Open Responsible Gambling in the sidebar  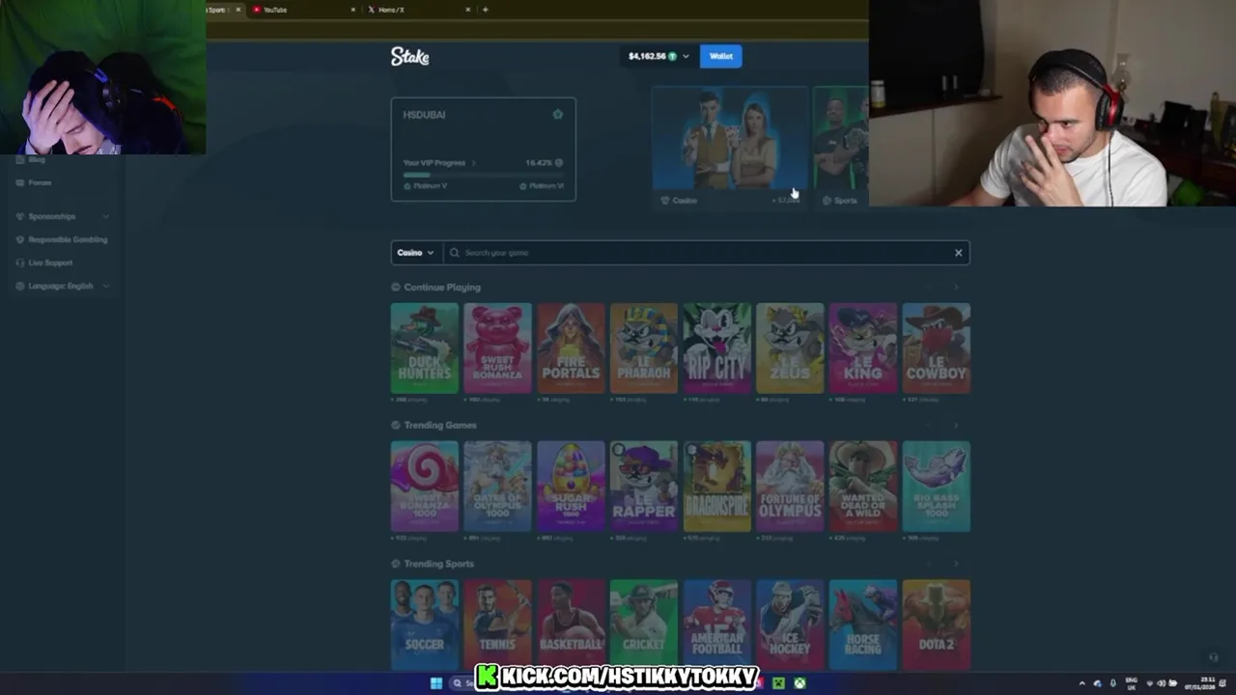coord(68,239)
